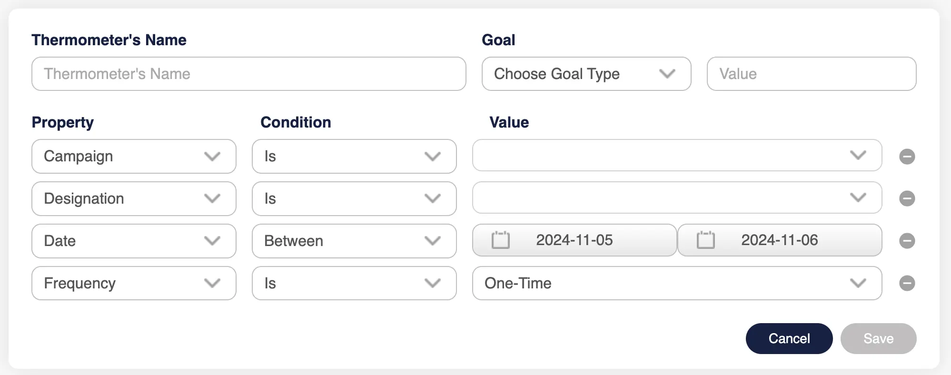Viewport: 951px width, 375px height.
Task: Remove the Campaign filter row
Action: click(x=907, y=157)
